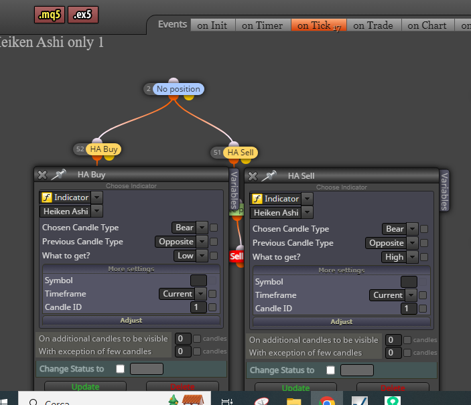Open Variables side tab of HA Buy
This screenshot has height=405, width=471.
234,190
